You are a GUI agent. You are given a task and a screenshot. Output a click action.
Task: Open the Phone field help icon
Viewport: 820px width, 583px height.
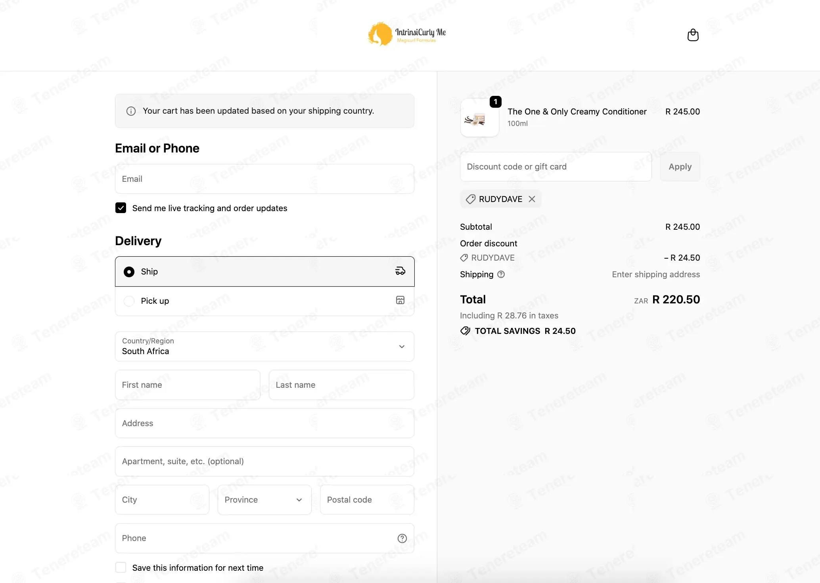click(x=402, y=538)
